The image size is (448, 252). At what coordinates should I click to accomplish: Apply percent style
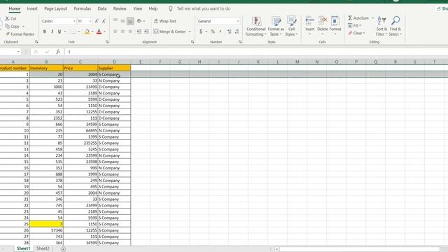(x=213, y=31)
